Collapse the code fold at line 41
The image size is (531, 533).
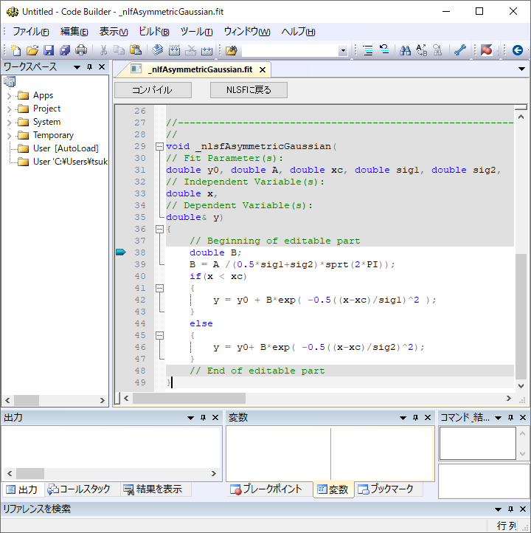coord(159,288)
